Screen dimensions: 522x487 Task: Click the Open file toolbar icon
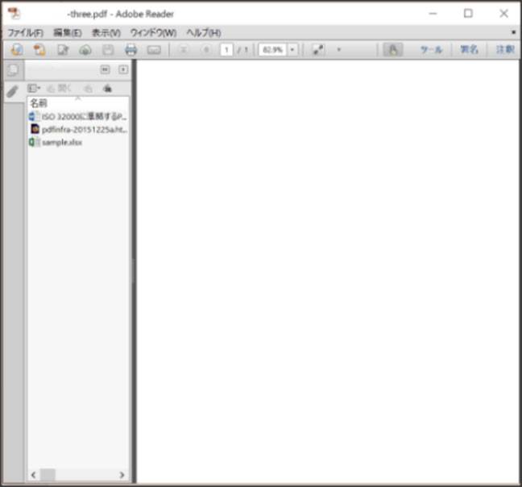(x=39, y=50)
